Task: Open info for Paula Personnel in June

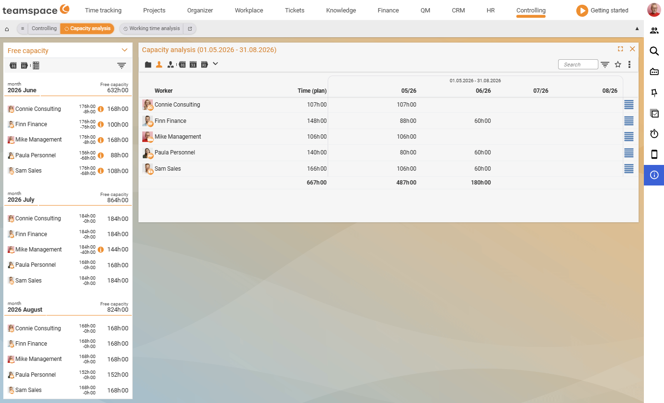Action: tap(101, 155)
